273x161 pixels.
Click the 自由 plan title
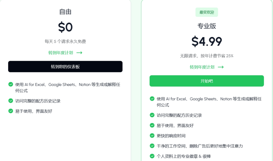pyautogui.click(x=65, y=12)
